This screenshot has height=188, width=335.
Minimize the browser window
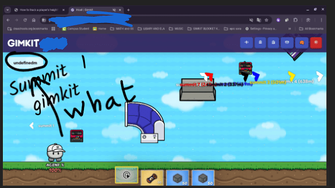pyautogui.click(x=308, y=10)
